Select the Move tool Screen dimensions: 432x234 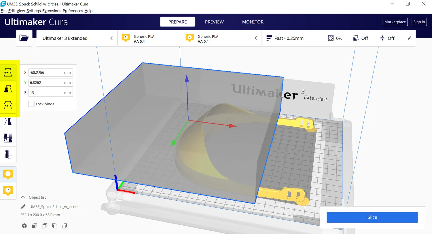pyautogui.click(x=8, y=72)
